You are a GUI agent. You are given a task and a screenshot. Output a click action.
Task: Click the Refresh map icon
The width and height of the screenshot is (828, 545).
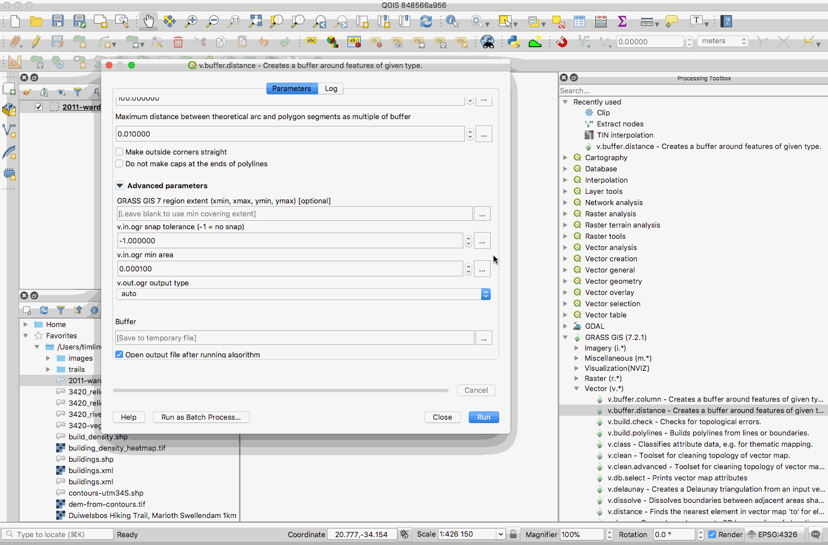(x=426, y=21)
